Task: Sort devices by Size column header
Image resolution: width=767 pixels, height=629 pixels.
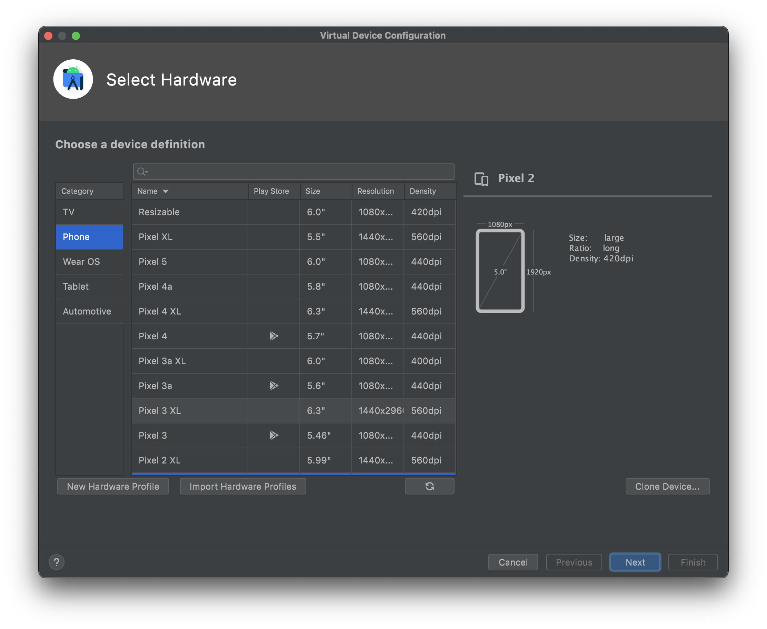Action: tap(313, 191)
